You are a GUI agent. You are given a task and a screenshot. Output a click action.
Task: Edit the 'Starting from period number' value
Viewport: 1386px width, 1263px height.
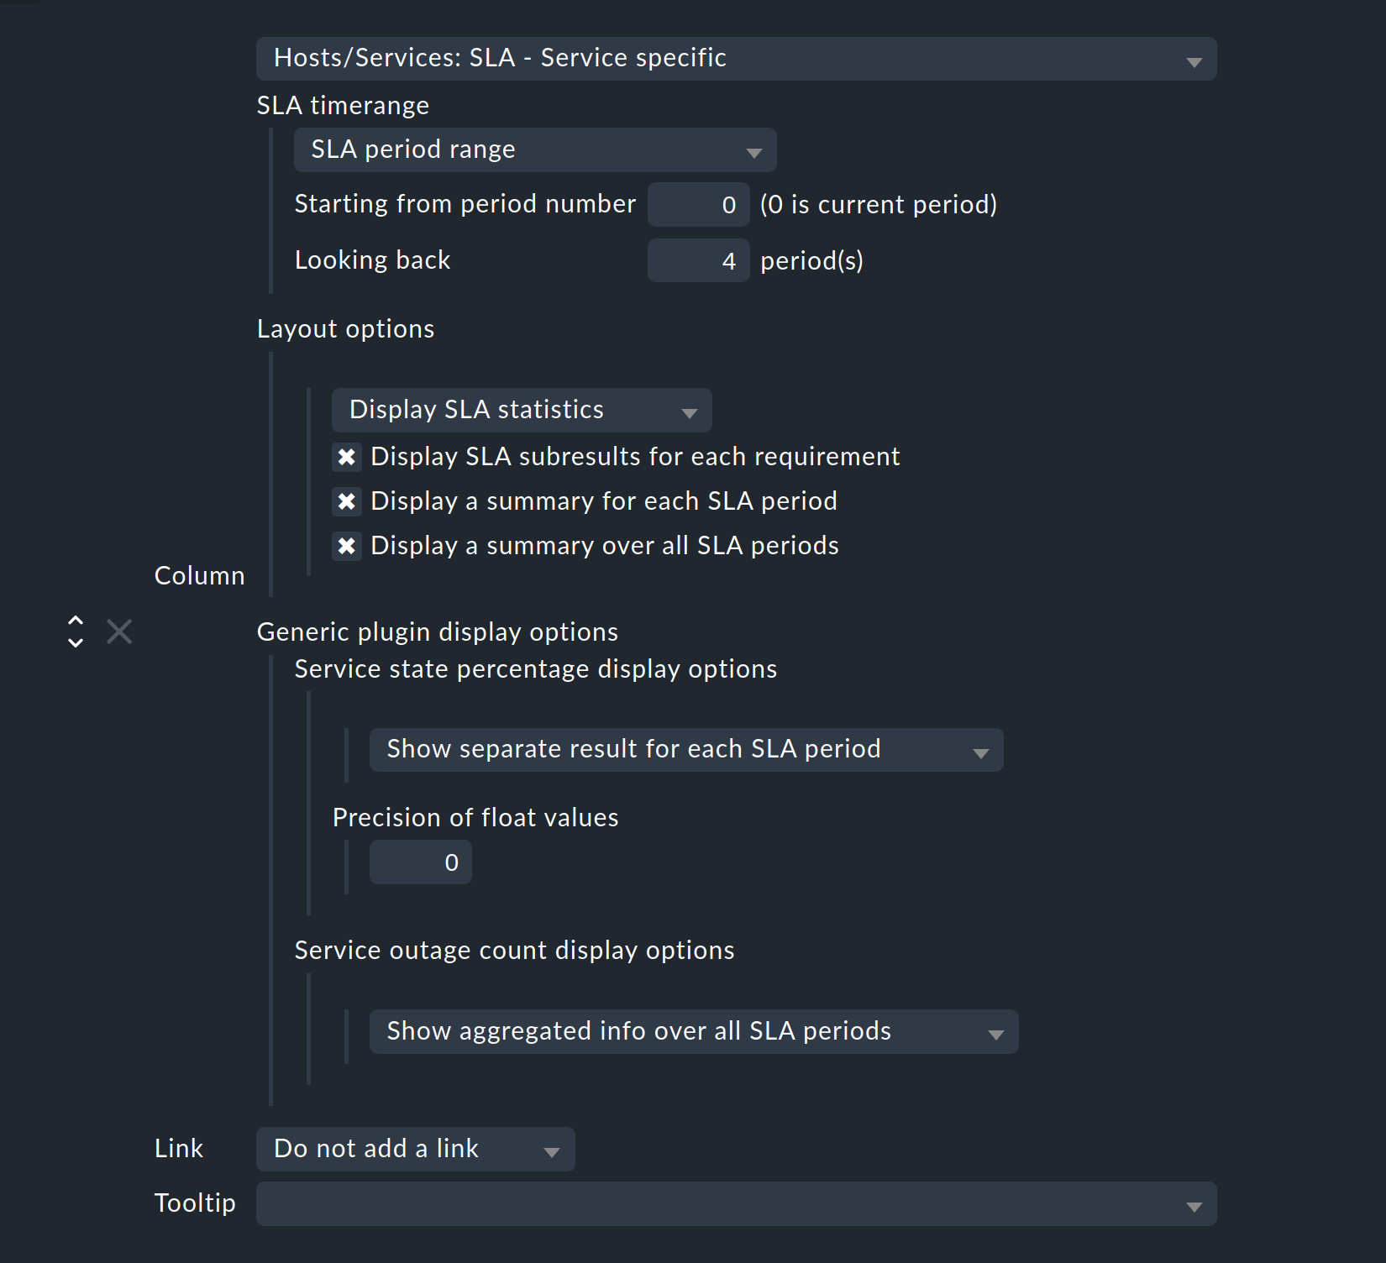[x=699, y=204]
